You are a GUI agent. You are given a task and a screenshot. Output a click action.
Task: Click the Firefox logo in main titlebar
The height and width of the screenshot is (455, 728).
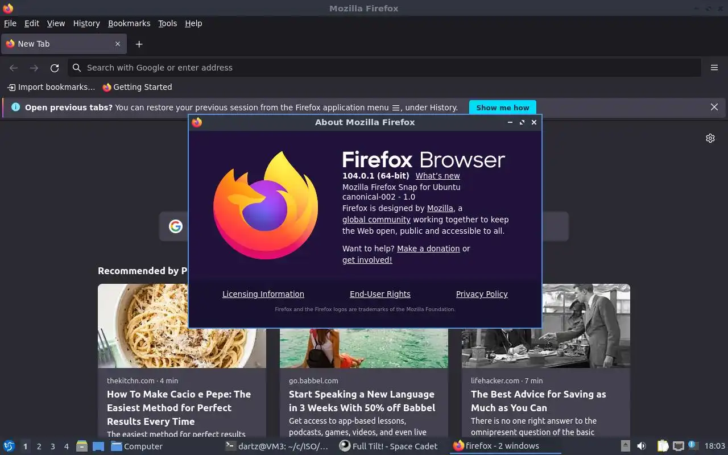pos(8,8)
